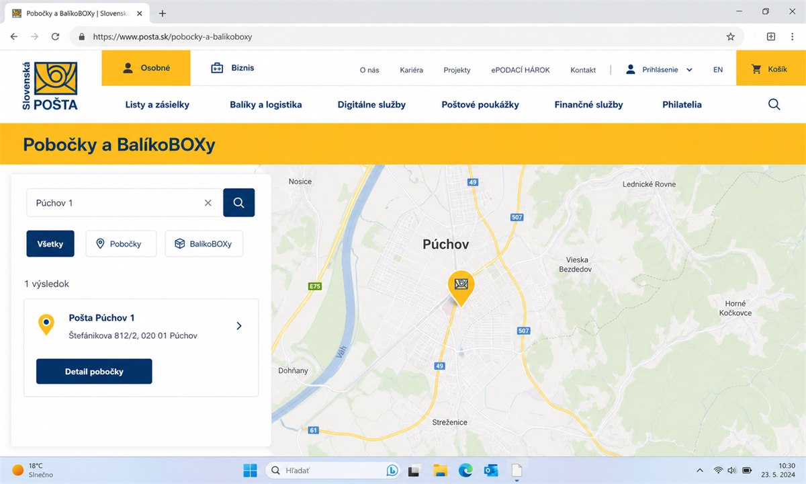Open Outlook from taskbar

point(491,470)
